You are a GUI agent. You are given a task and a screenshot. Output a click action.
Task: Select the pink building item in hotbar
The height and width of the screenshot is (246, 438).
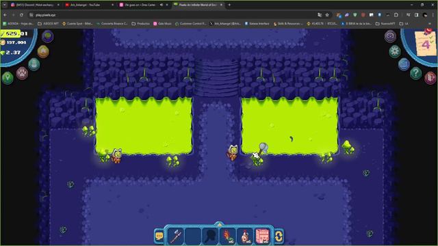(262, 236)
